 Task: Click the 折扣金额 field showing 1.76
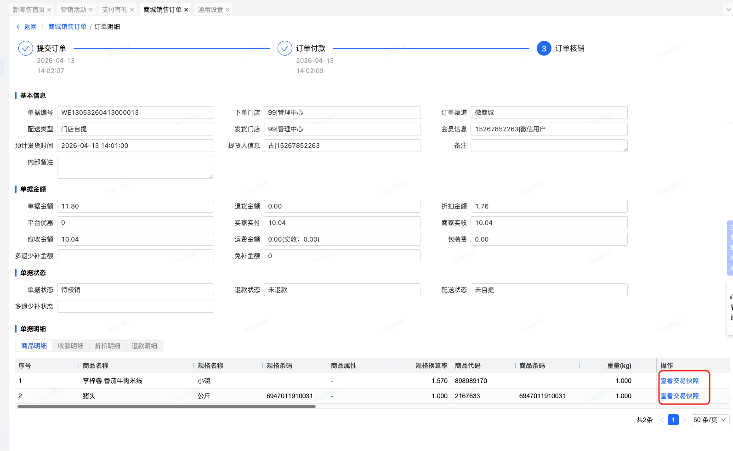549,206
